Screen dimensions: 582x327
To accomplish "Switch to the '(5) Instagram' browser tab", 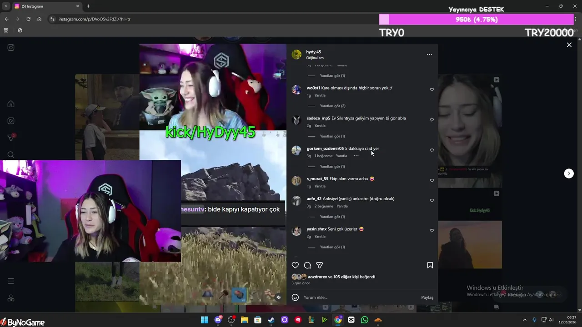I will click(x=47, y=6).
